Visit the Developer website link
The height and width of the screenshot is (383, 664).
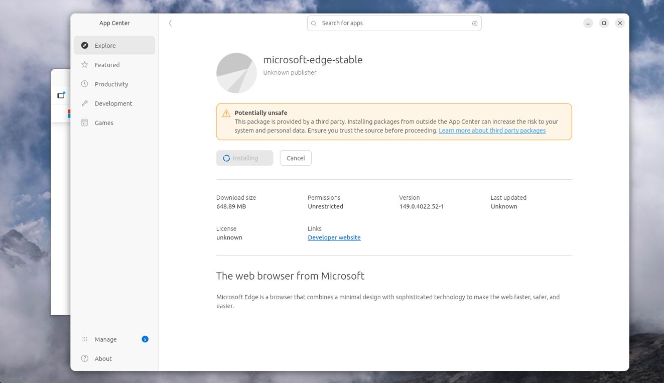click(x=334, y=237)
